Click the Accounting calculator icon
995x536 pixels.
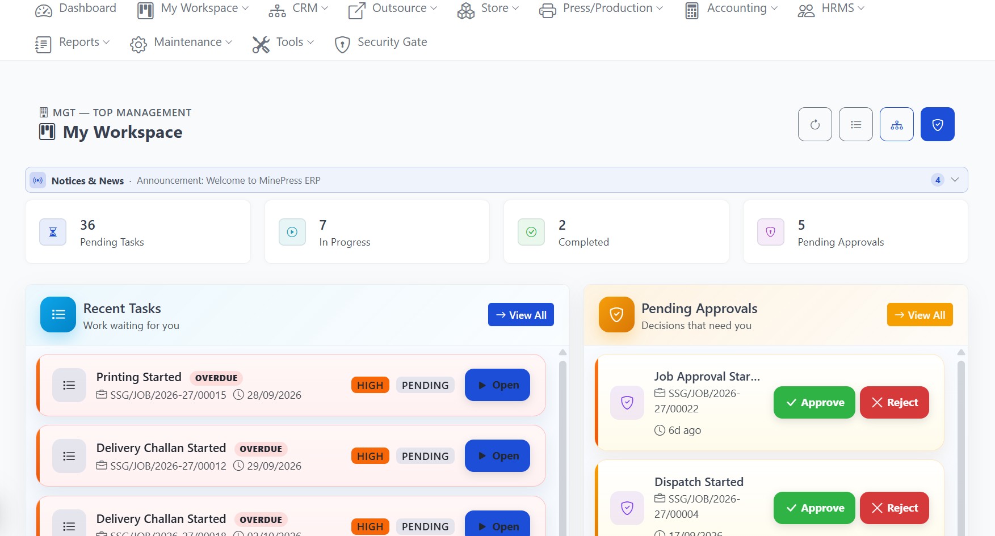[x=691, y=10]
